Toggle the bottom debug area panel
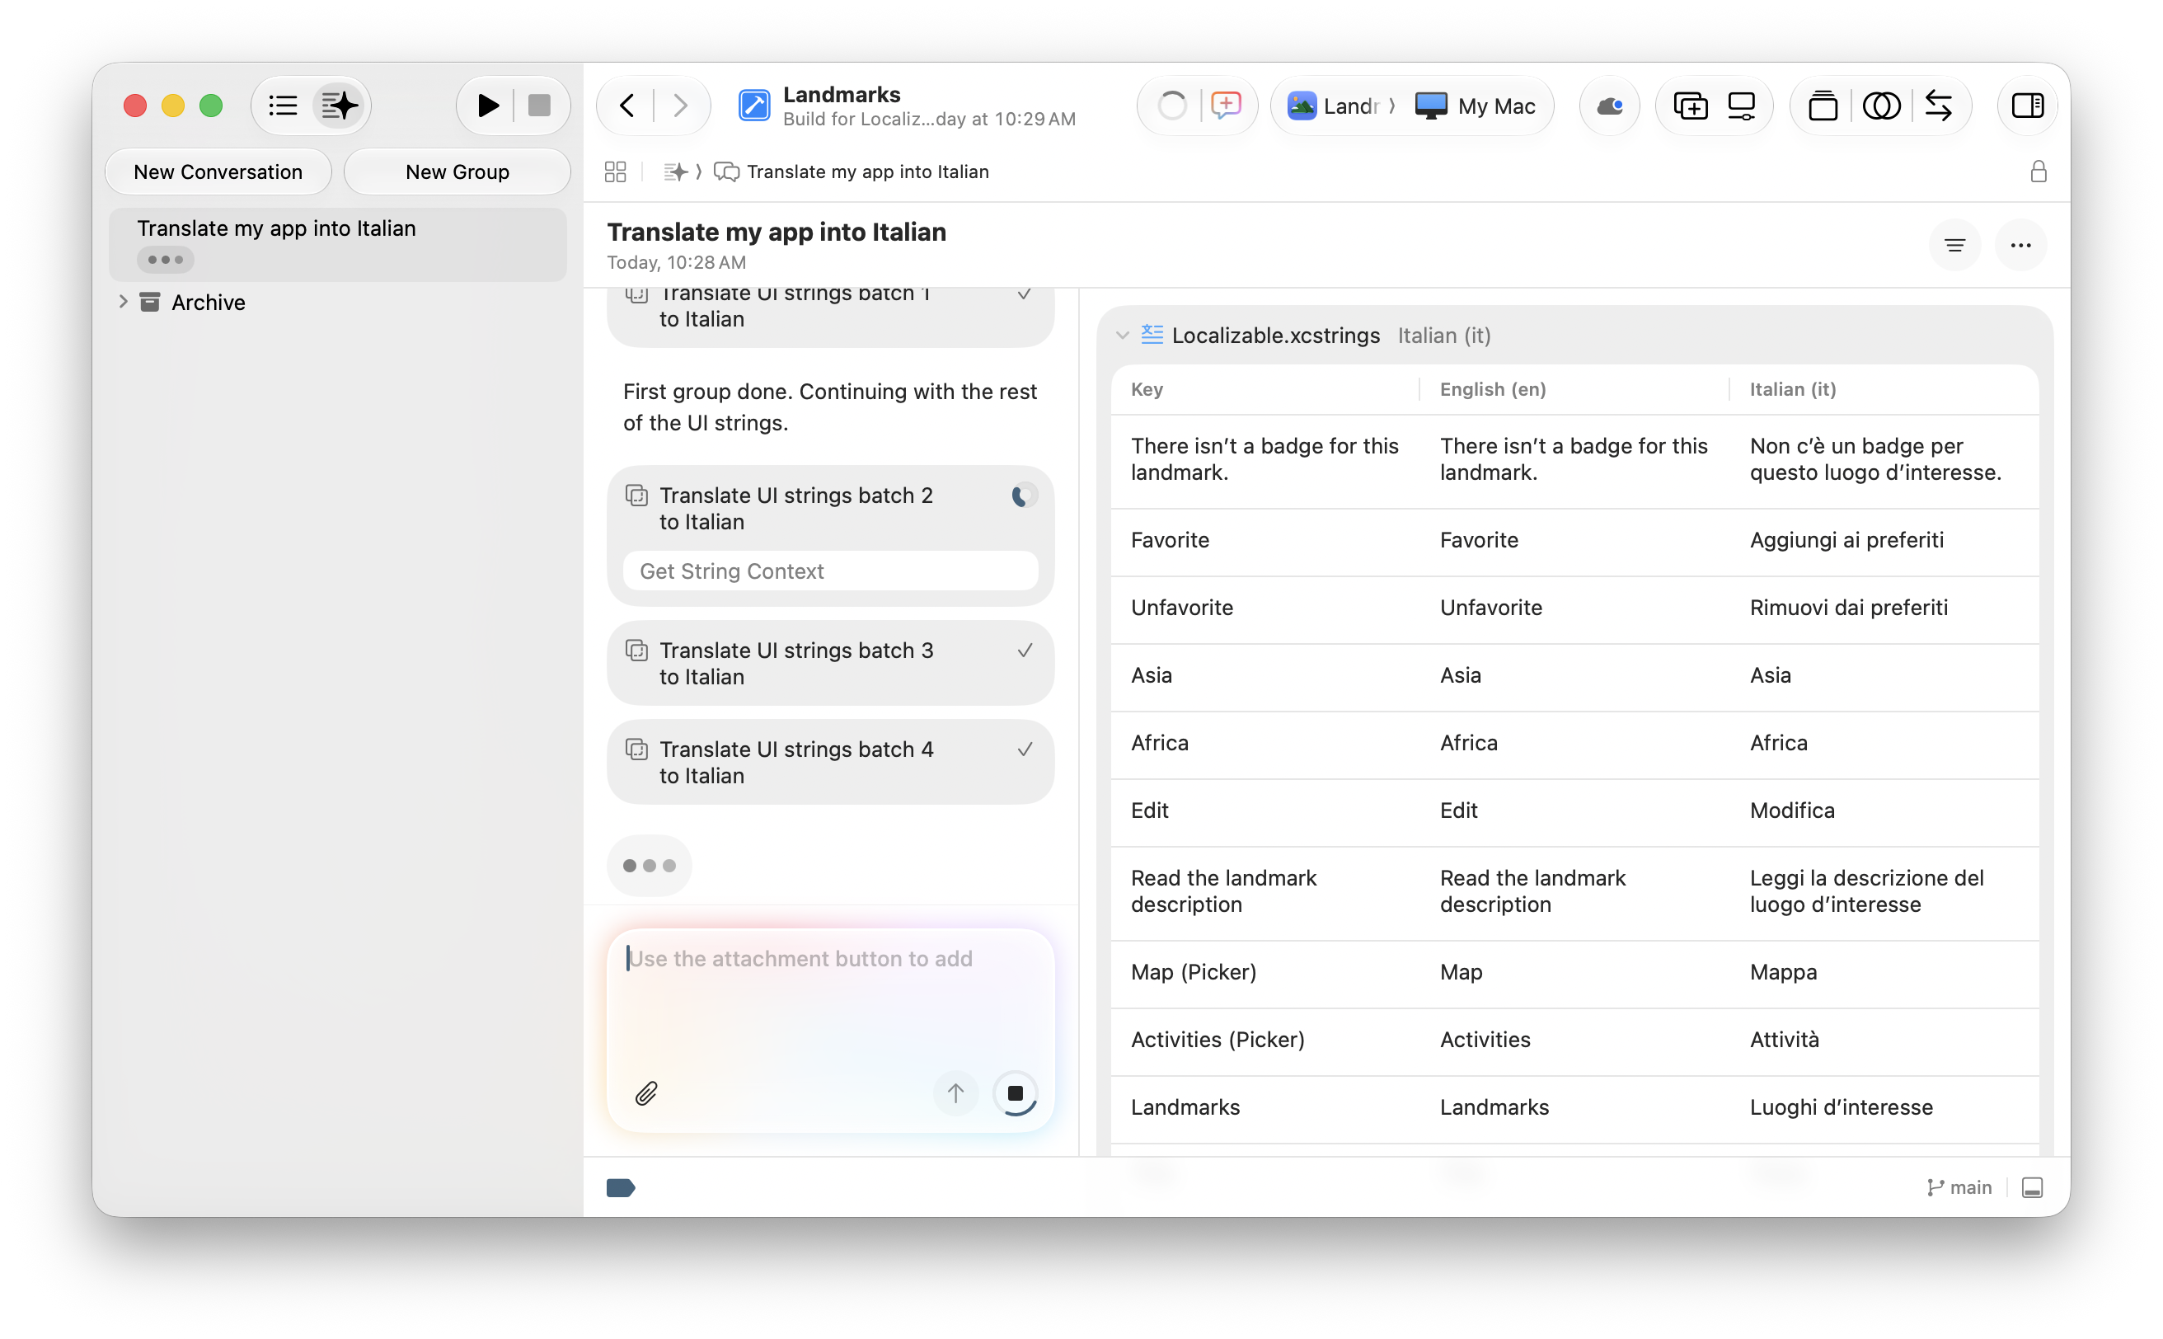2163x1339 pixels. click(x=2032, y=1187)
